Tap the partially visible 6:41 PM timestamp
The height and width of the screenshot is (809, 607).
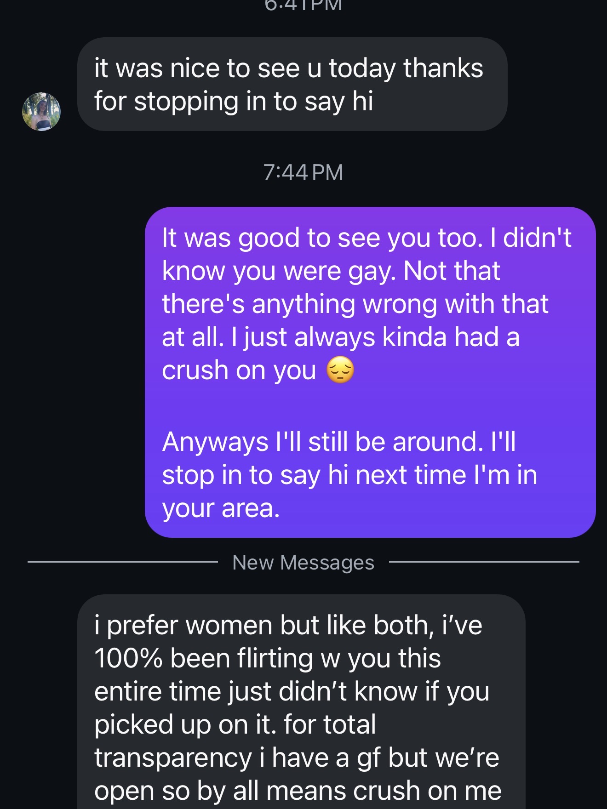click(x=303, y=6)
